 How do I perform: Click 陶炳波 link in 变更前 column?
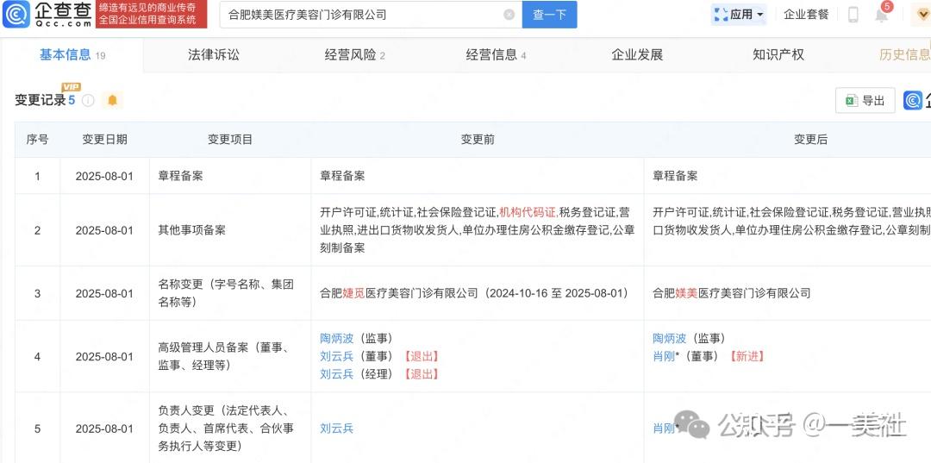point(337,338)
